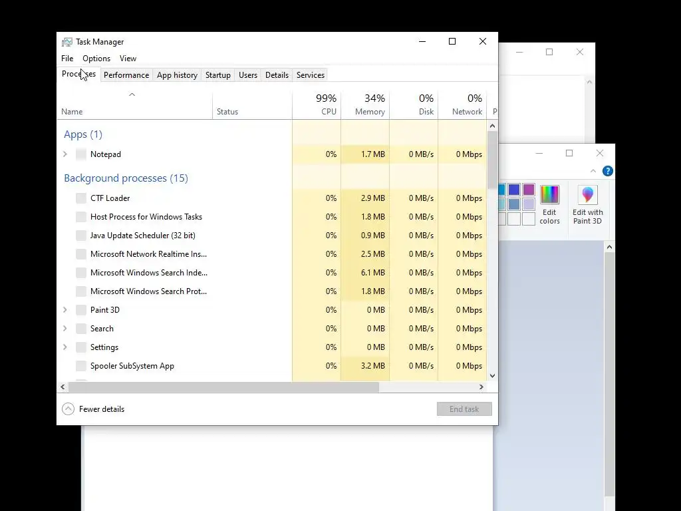This screenshot has height=511, width=681.
Task: Switch to the Users tab
Action: tap(248, 75)
